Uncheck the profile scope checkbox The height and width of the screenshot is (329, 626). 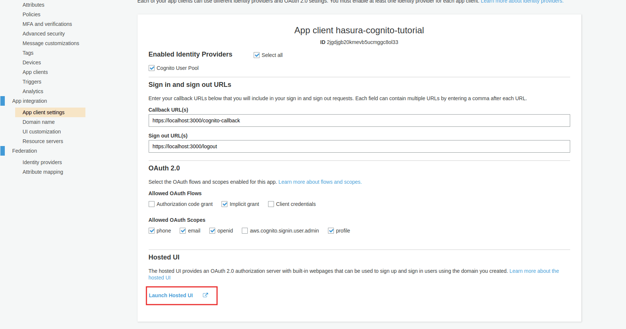coord(331,231)
